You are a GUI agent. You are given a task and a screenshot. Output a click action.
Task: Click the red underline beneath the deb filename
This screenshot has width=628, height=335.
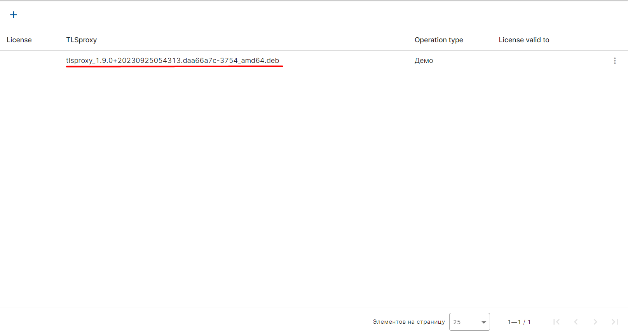pos(174,66)
